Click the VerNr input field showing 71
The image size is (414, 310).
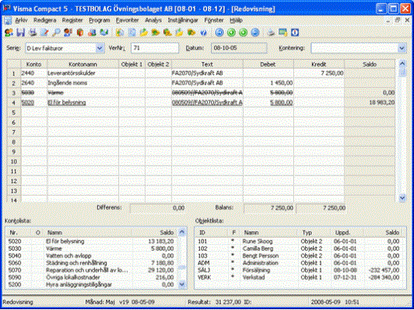click(x=155, y=49)
